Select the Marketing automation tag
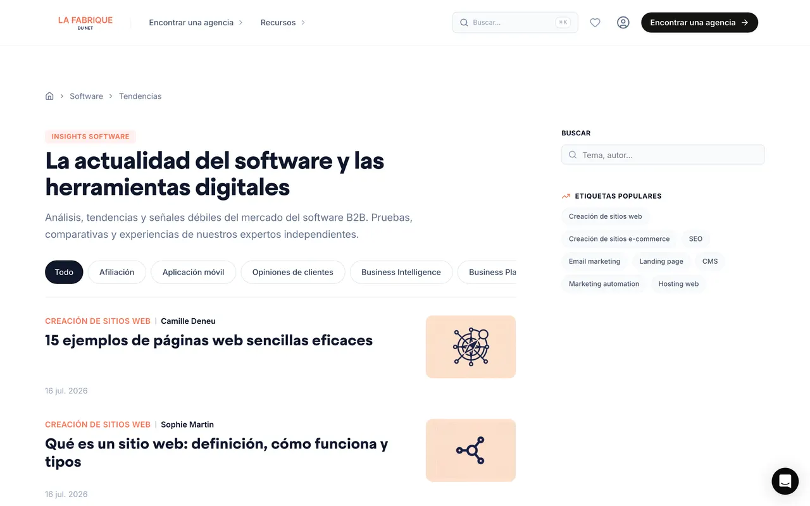810x506 pixels. tap(604, 284)
